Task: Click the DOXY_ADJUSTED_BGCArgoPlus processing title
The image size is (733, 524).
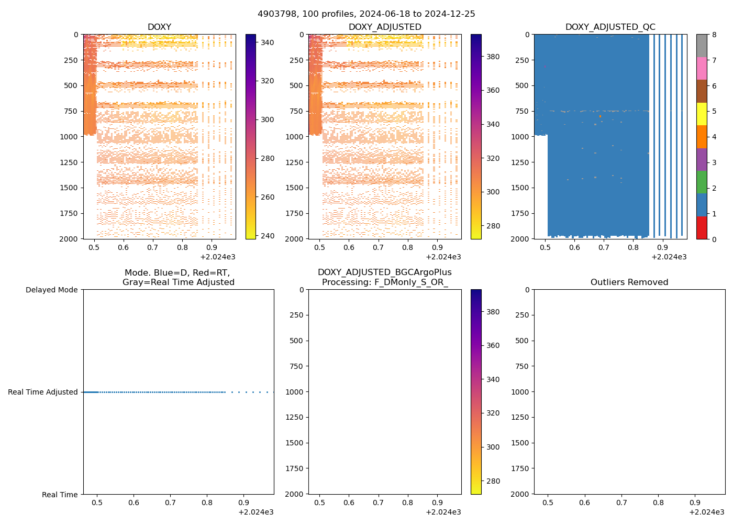Action: [385, 278]
